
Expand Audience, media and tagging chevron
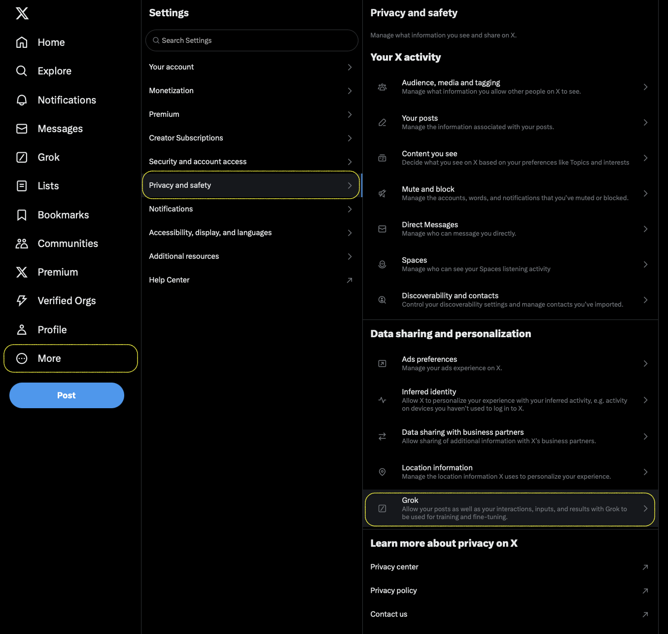pyautogui.click(x=645, y=87)
